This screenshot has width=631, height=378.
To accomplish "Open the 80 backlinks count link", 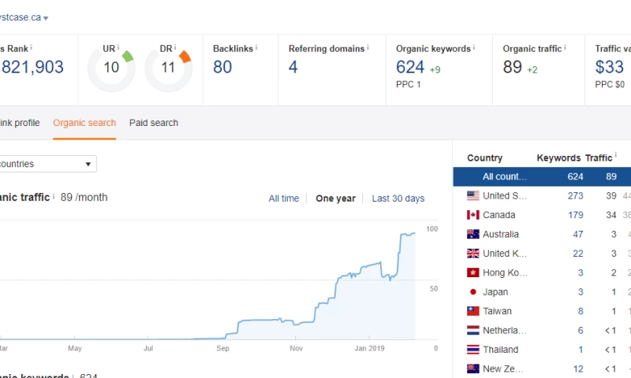I will [222, 67].
